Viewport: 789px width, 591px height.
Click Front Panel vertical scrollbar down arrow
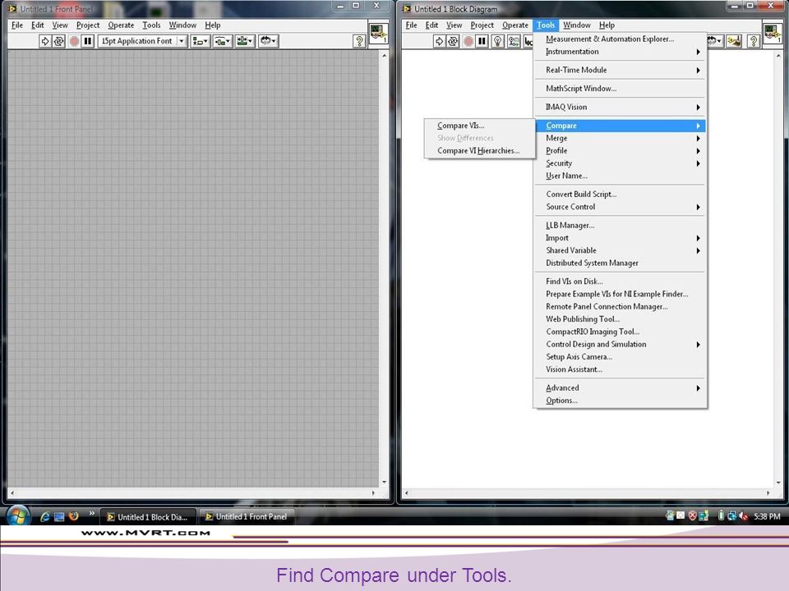point(385,482)
